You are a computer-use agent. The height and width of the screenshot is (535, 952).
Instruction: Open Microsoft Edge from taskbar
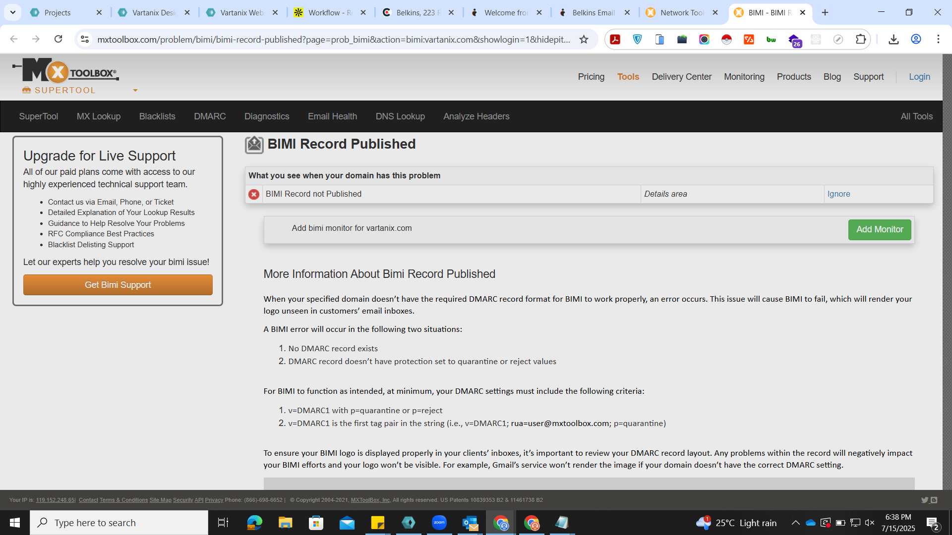(254, 523)
